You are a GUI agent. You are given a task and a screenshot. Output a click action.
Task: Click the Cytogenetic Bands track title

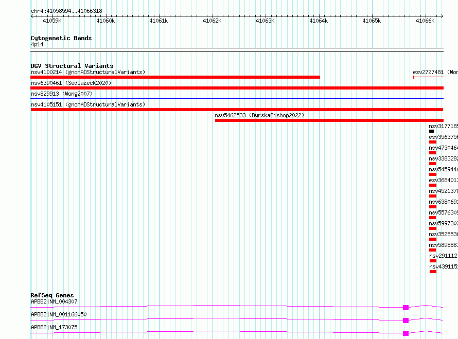(x=61, y=38)
